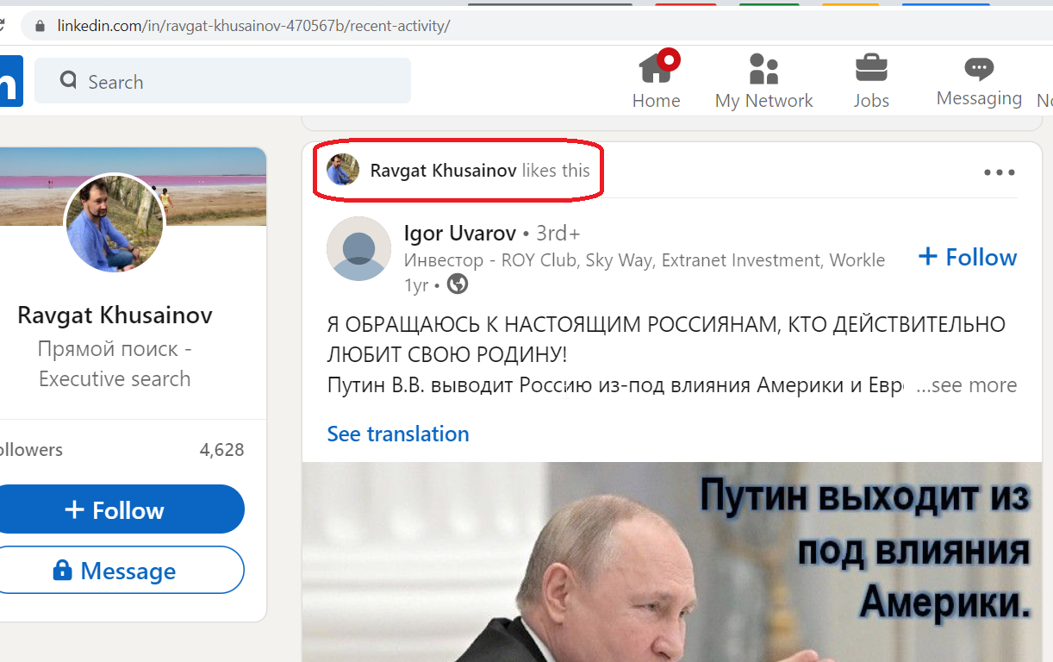
Task: Click the site lock icon in address bar
Action: point(39,26)
